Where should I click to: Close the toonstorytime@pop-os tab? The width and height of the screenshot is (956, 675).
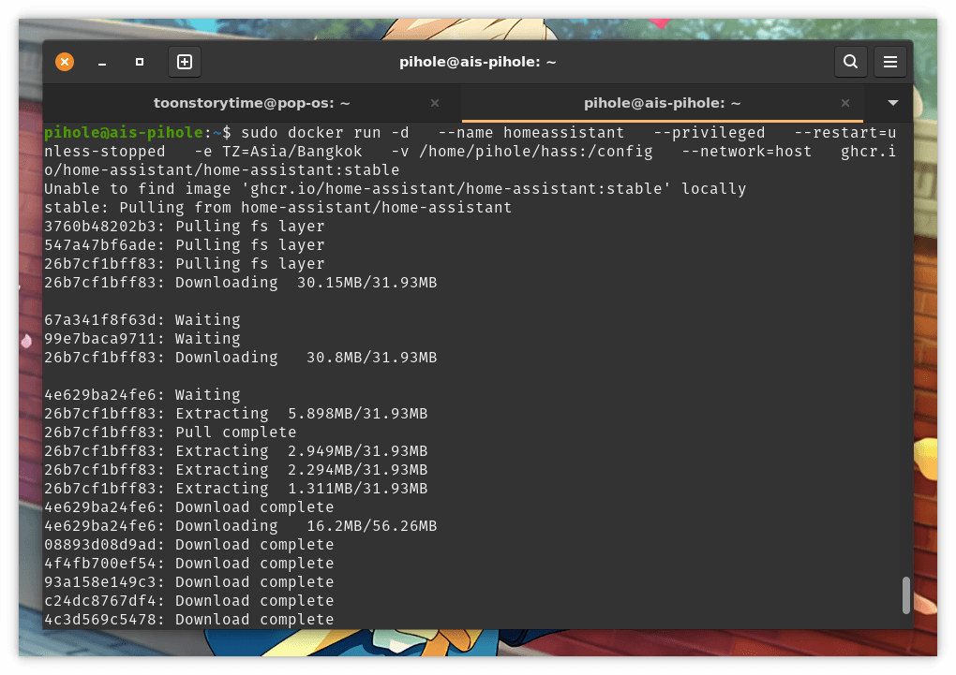click(x=434, y=103)
